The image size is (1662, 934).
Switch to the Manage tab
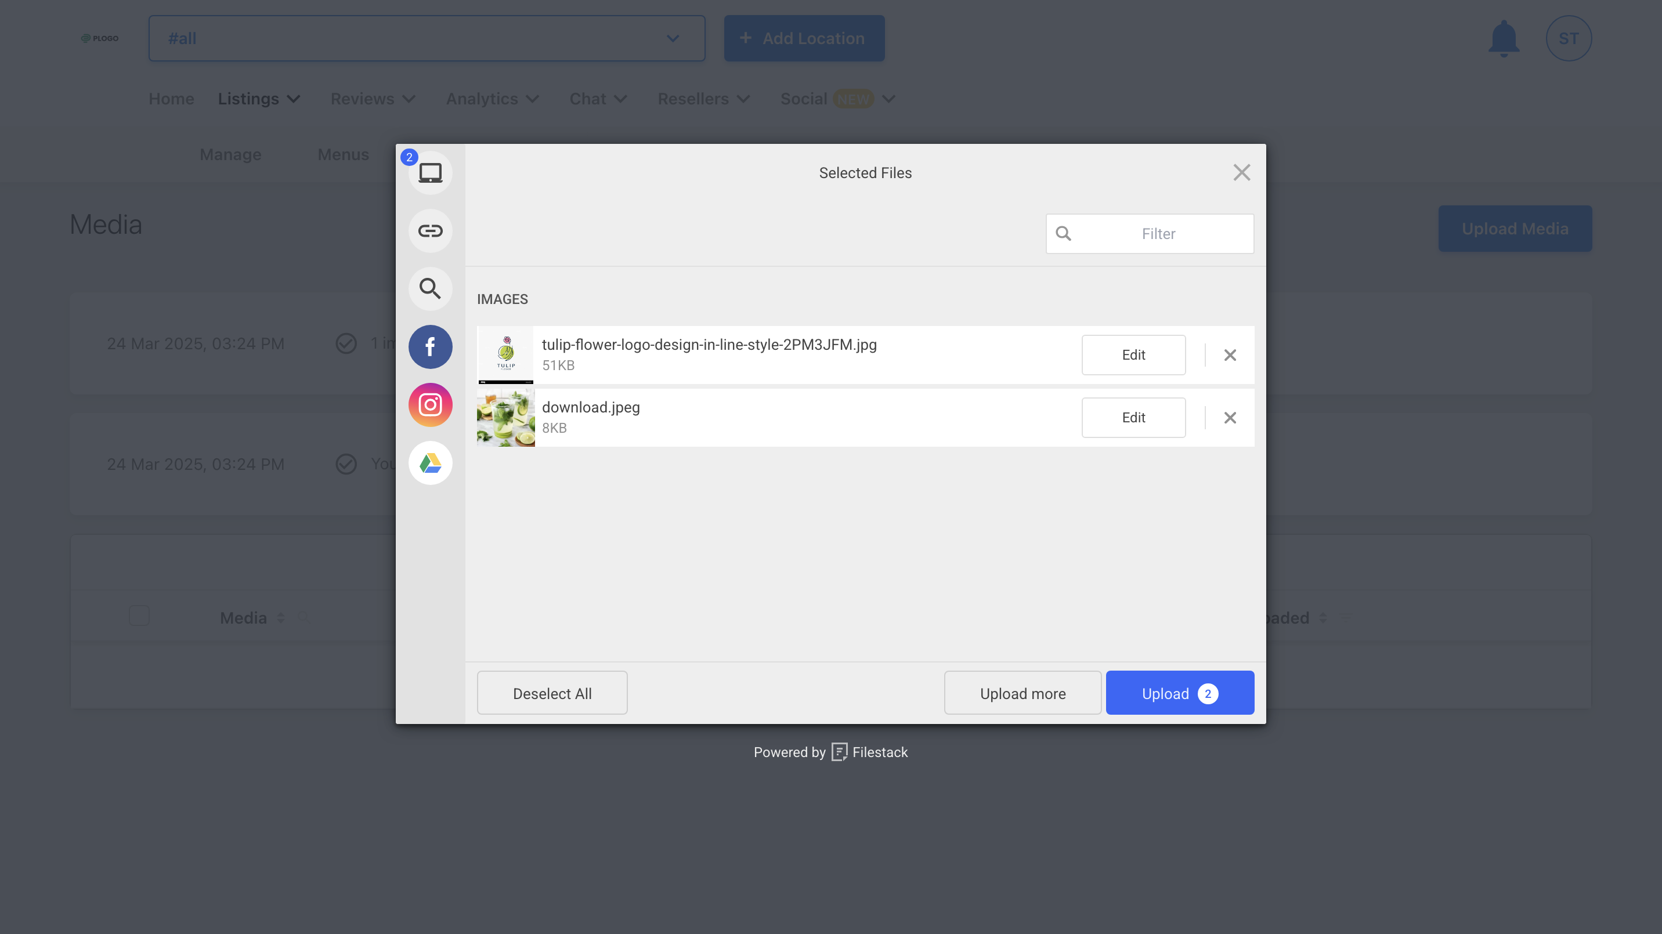[230, 154]
